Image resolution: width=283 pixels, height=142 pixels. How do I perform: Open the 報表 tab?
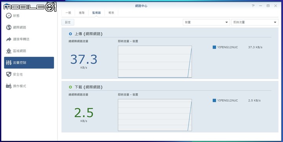(x=111, y=13)
